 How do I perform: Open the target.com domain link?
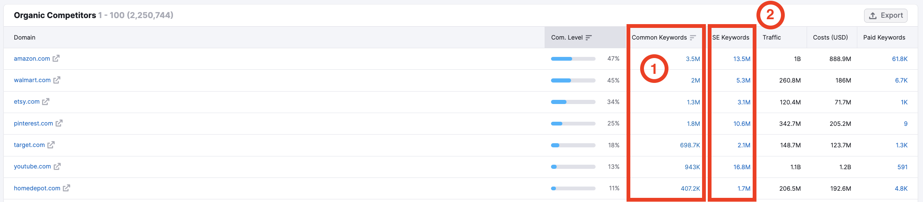(29, 145)
